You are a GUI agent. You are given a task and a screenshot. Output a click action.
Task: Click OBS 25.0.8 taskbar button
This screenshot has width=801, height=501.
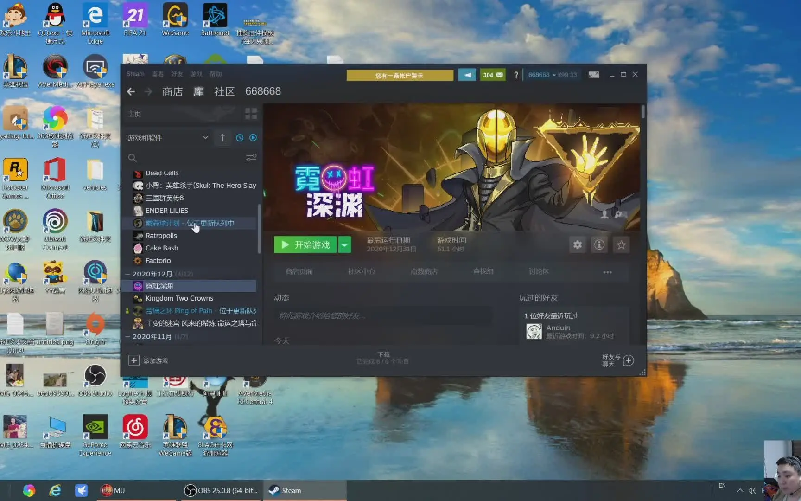point(221,490)
